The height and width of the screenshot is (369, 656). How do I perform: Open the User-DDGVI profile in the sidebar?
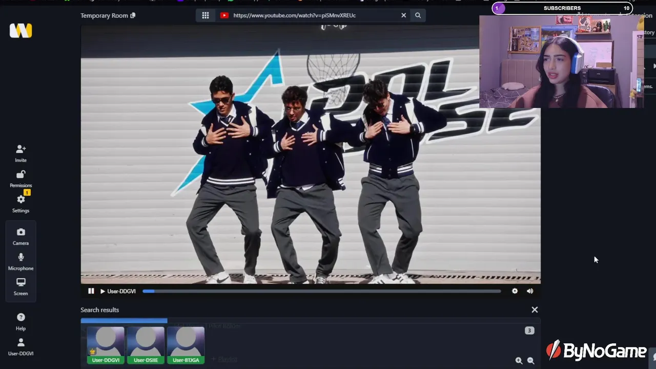[x=20, y=347]
